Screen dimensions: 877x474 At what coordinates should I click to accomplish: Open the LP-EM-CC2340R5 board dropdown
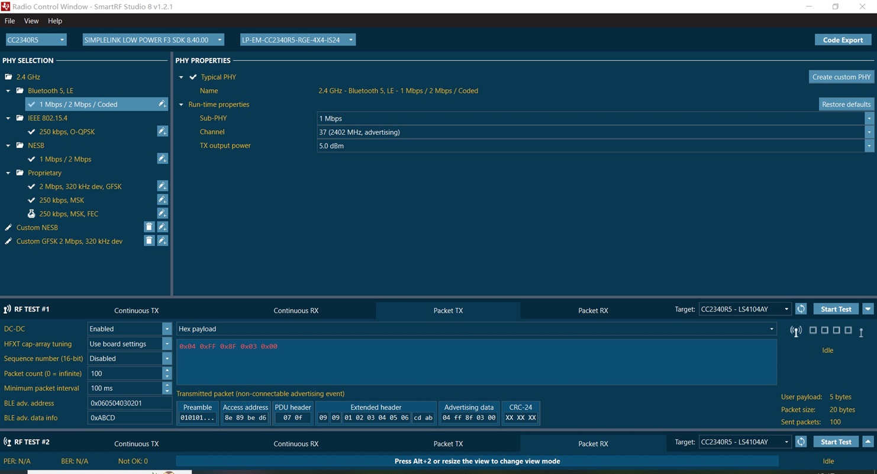point(298,40)
